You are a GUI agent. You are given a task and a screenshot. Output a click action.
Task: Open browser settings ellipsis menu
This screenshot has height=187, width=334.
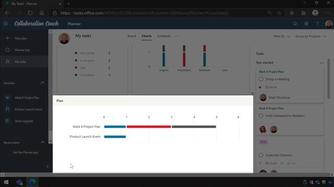tap(327, 13)
